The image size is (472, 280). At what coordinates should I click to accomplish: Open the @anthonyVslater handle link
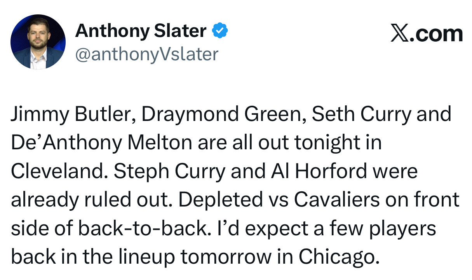pyautogui.click(x=146, y=54)
